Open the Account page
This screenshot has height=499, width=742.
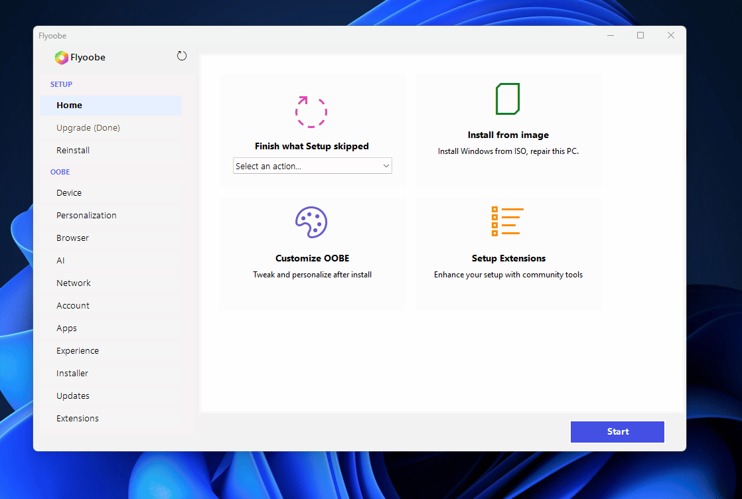pyautogui.click(x=73, y=306)
